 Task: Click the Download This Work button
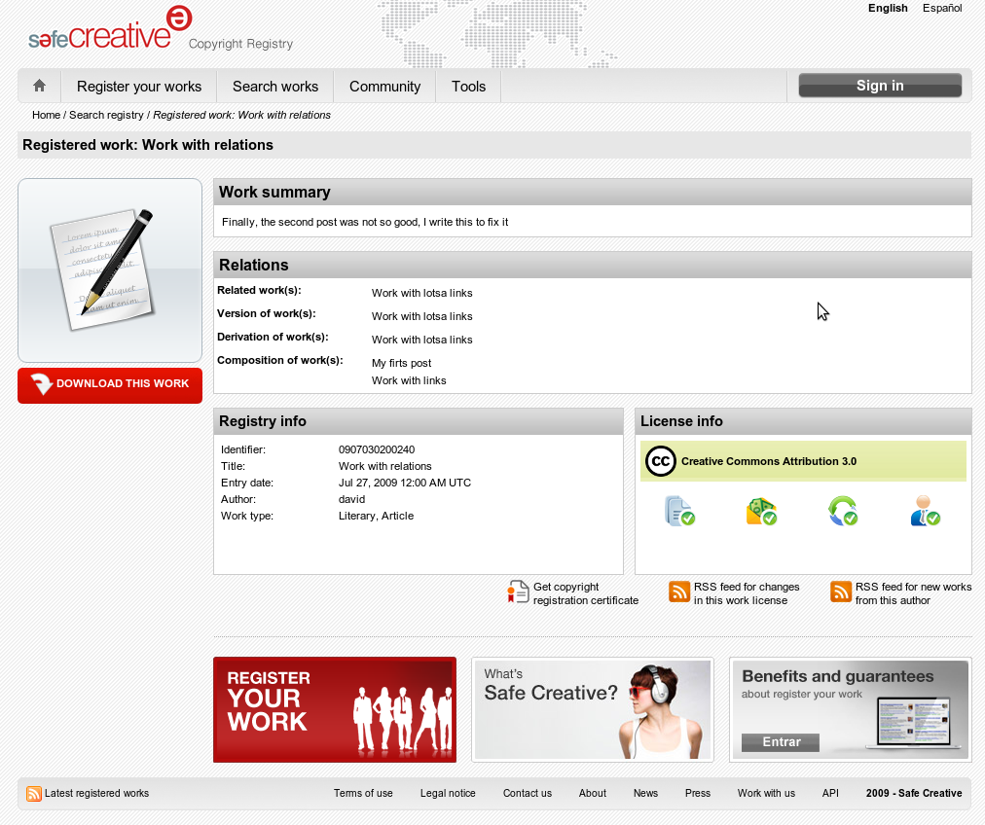point(110,384)
